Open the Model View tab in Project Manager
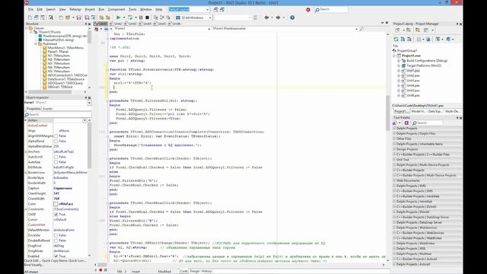Image resolution: width=487 pixels, height=274 pixels. point(418,111)
